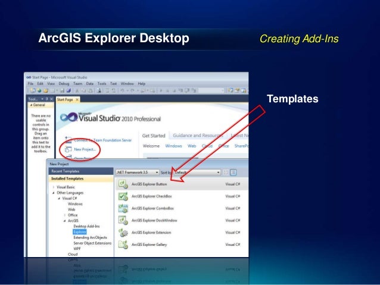Open Solution Explorer from the toolbar icon
This screenshot has width=380, height=285.
[231, 90]
